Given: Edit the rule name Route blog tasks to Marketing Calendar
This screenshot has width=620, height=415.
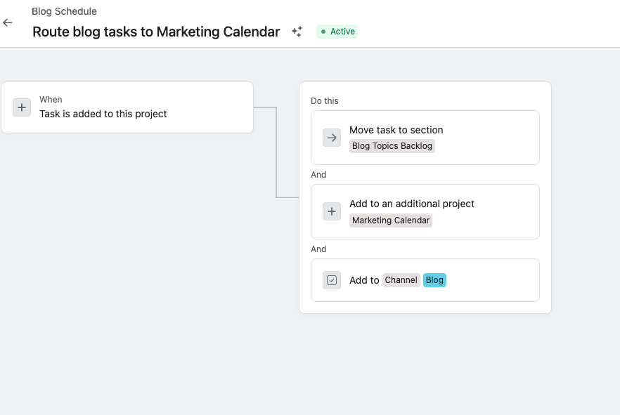Looking at the screenshot, I should (x=156, y=32).
